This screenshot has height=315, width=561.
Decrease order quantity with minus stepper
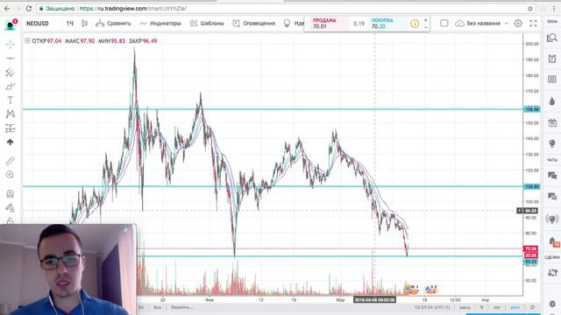[x=426, y=27]
